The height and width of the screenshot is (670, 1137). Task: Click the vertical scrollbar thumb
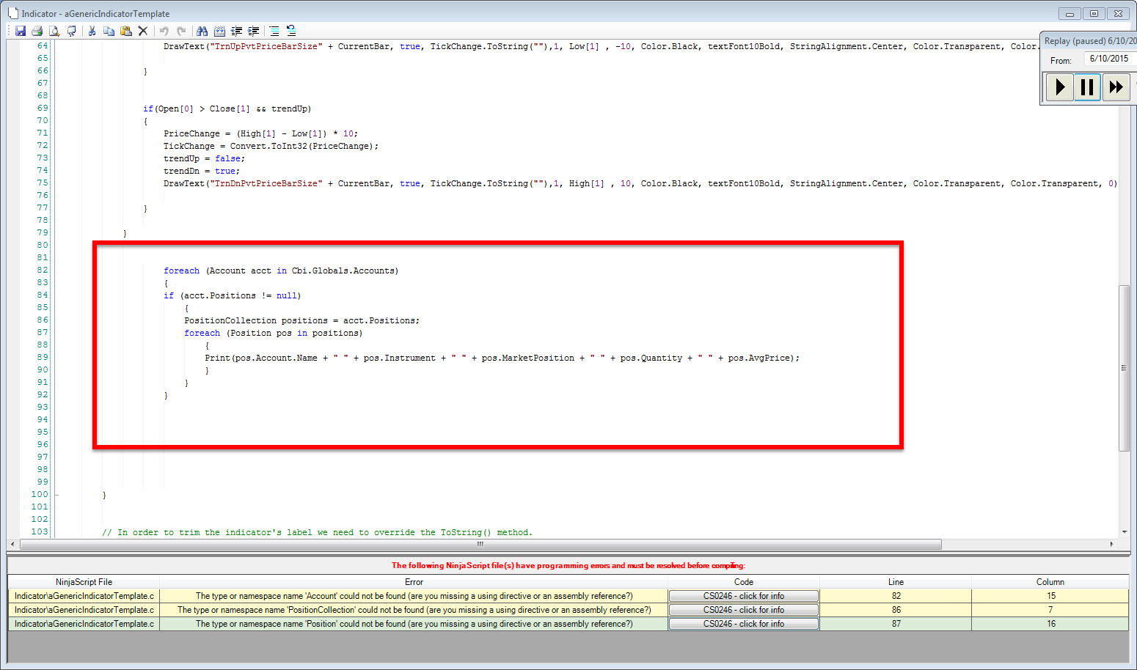pyautogui.click(x=1124, y=368)
